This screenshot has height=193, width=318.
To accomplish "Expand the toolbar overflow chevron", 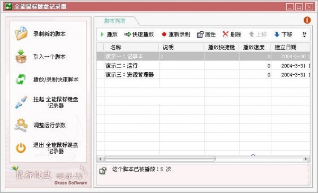I will tap(304, 34).
